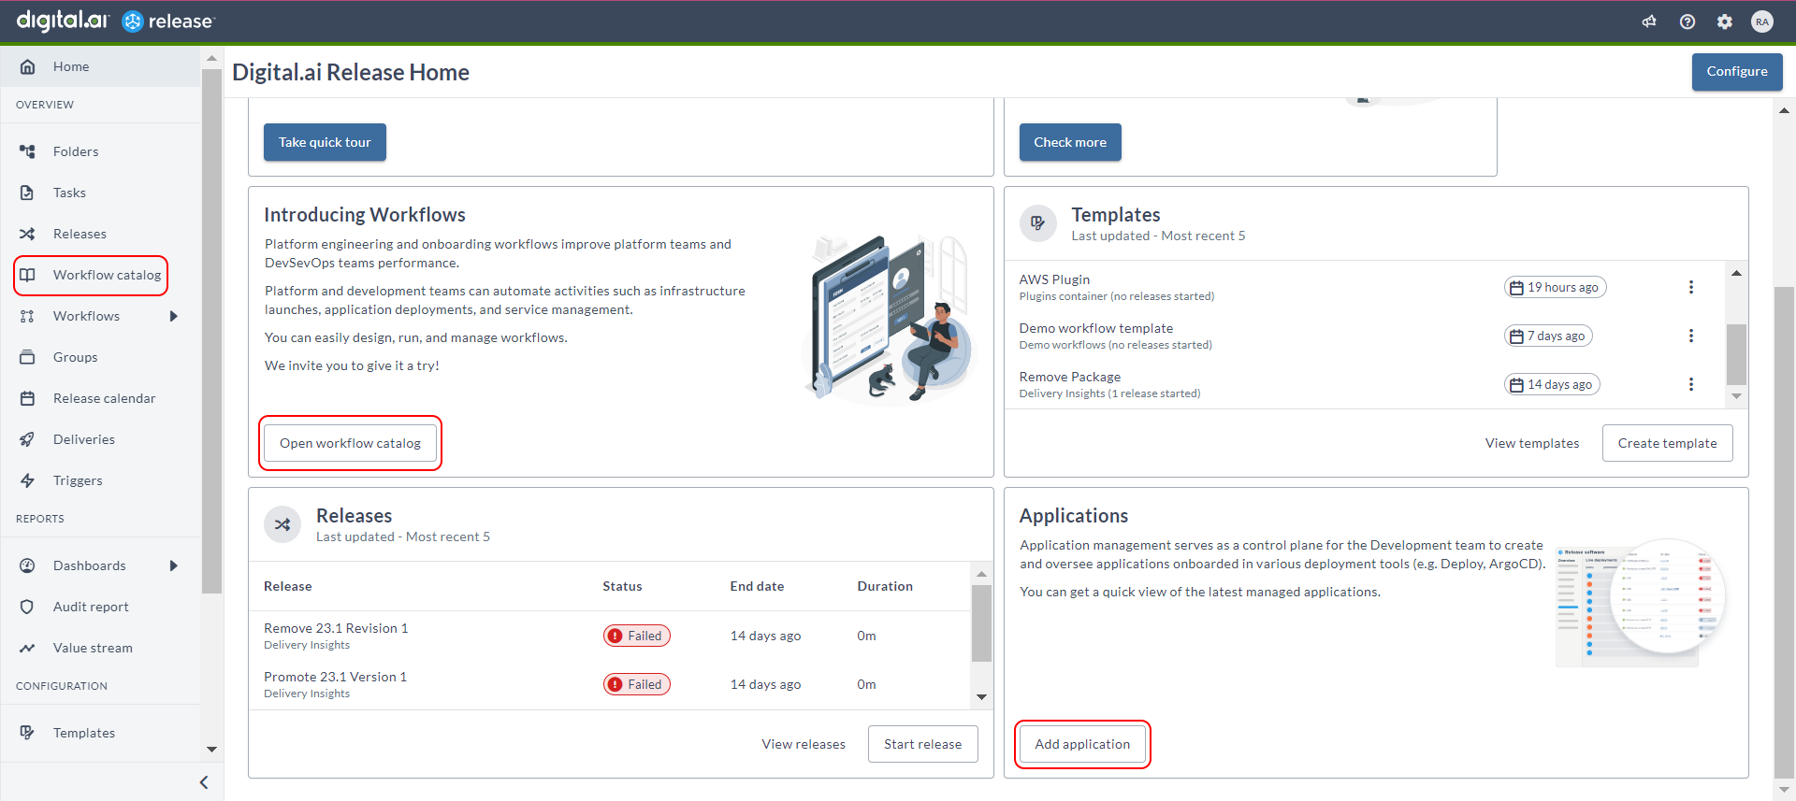Open release Promote 23.1 Version 1
Screen dimensions: 1796x801
335,677
